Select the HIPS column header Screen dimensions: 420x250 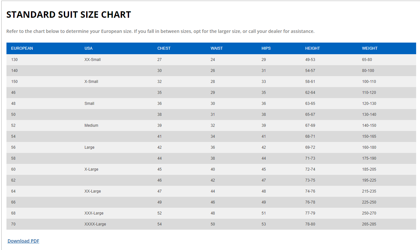266,48
